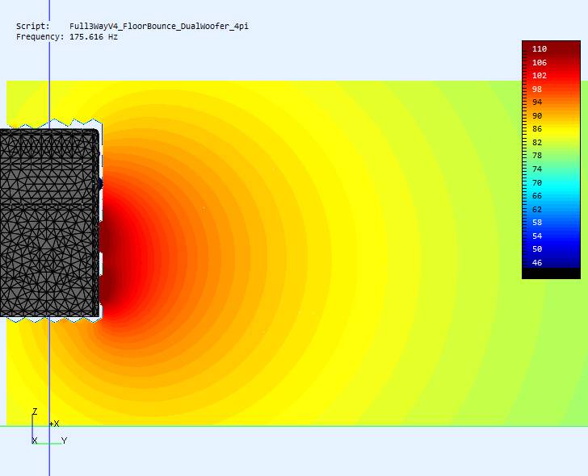Click the 54 value on color legend
This screenshot has width=588, height=476.
point(537,236)
